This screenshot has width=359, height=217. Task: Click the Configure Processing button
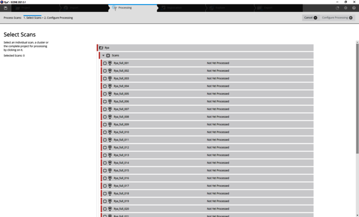(x=337, y=18)
